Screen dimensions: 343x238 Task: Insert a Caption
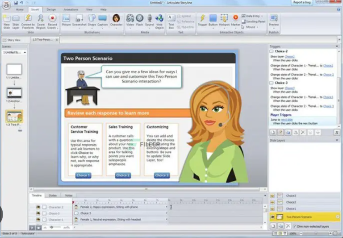102,21
